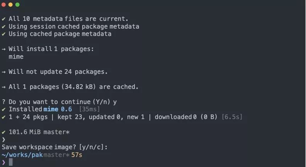Click checkmark beside "All 10 metadata files"
This screenshot has height=167, width=306.
click(3, 19)
